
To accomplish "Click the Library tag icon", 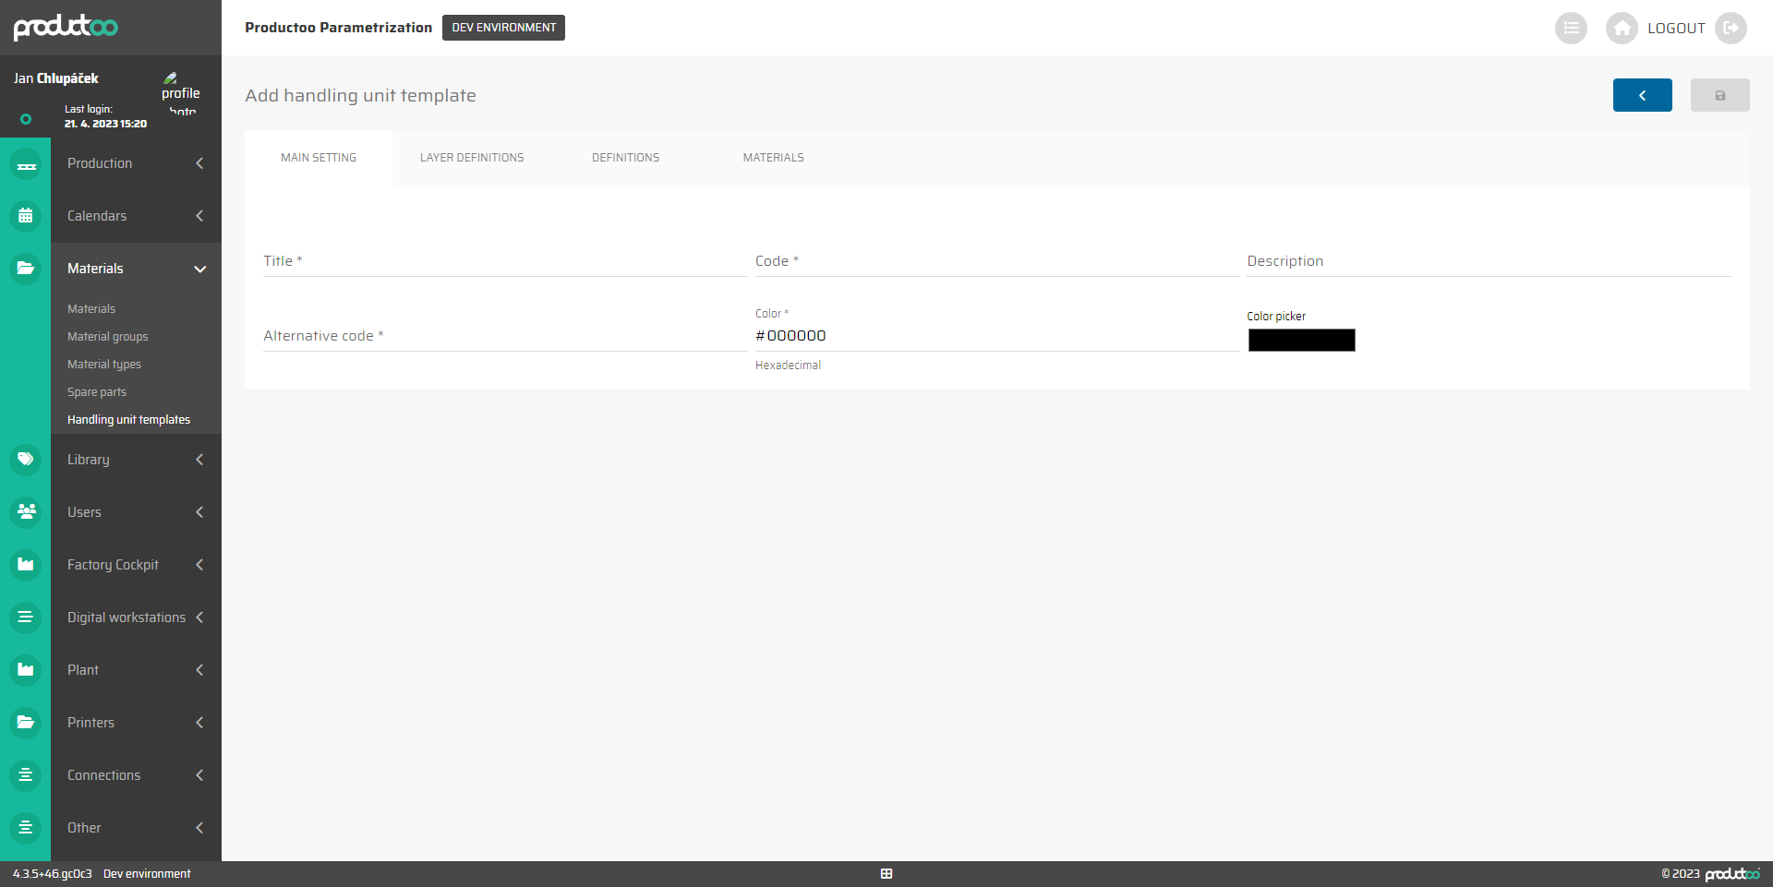I will pos(26,459).
